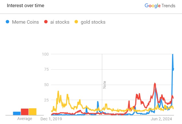Click the gold stocks early peak near 40
Screen dimensions: 182x124
click(58, 92)
